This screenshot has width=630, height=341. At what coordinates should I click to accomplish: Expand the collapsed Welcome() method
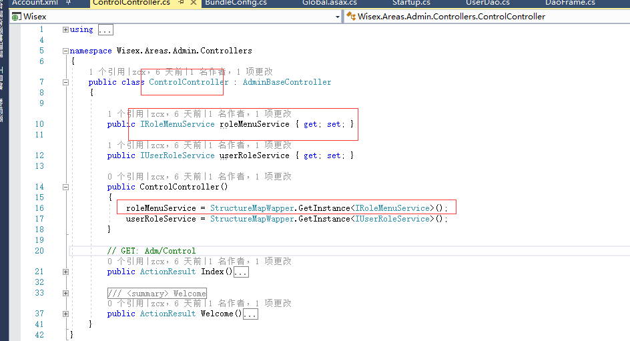[x=65, y=314]
